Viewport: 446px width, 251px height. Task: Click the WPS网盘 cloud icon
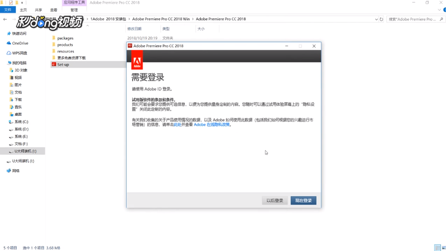coord(9,53)
